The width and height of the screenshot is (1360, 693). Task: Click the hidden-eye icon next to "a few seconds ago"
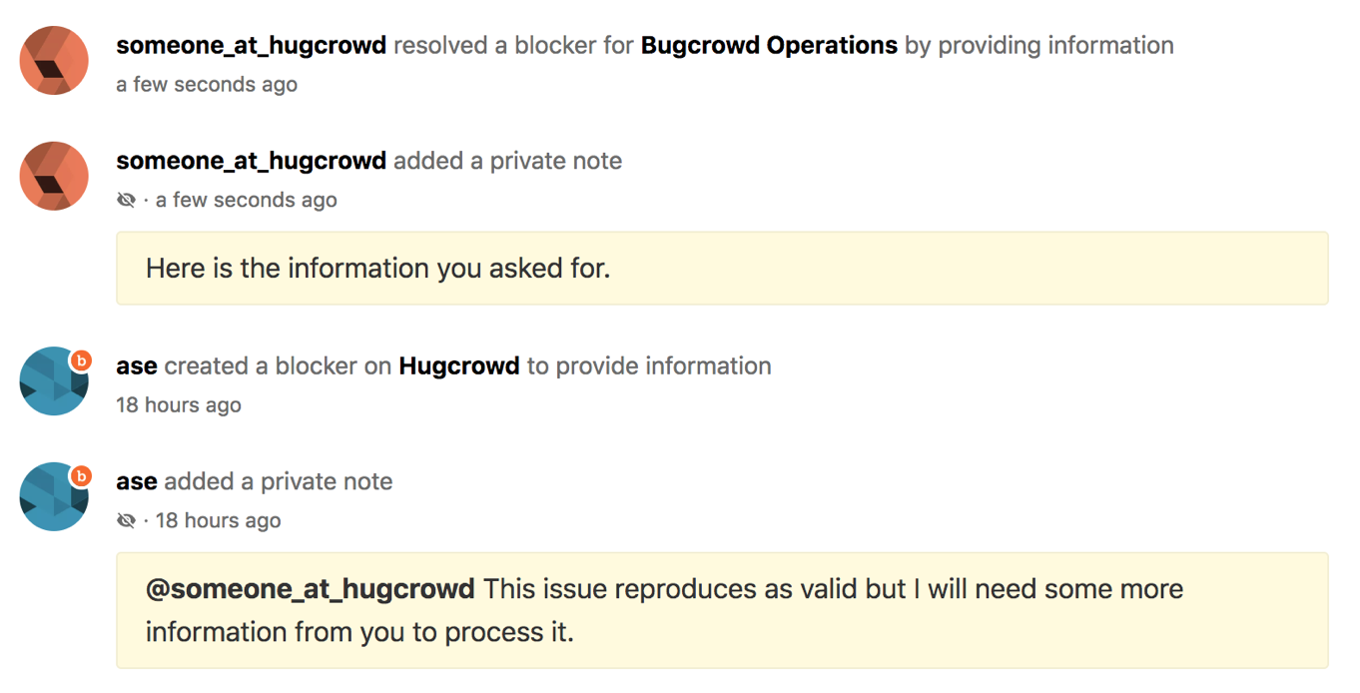(126, 201)
